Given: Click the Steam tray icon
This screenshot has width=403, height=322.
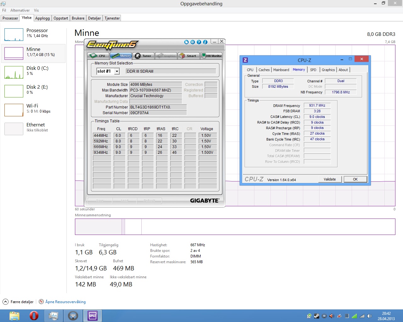Looking at the screenshot, I should click(317, 316).
